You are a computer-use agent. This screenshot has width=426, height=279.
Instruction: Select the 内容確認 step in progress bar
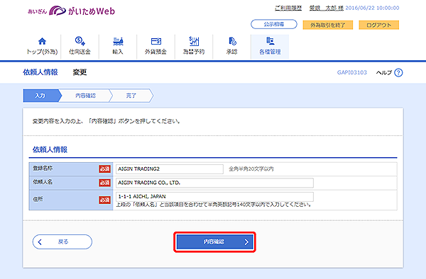point(86,96)
